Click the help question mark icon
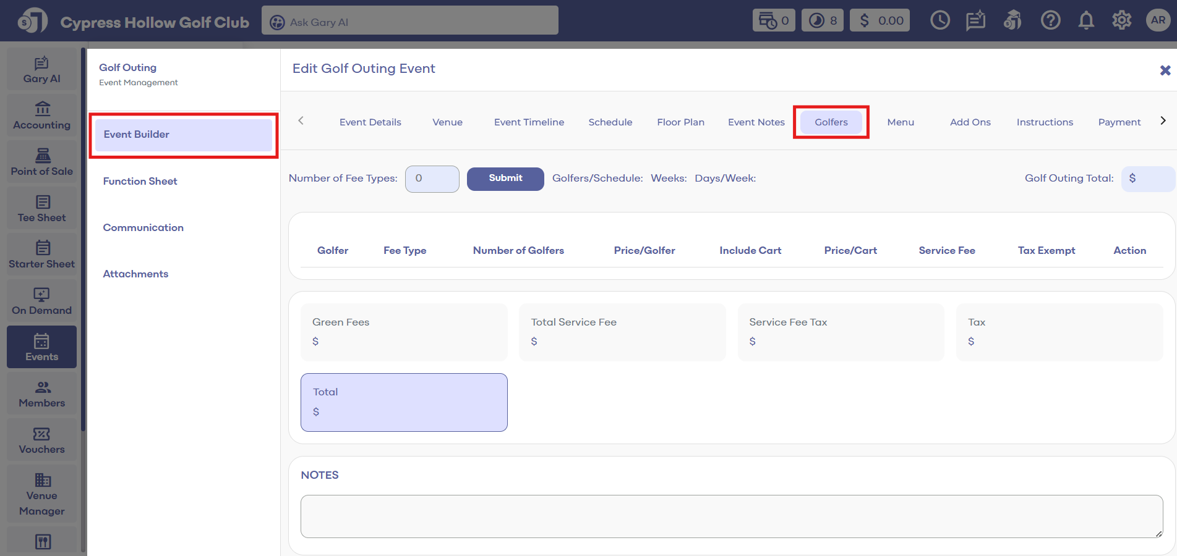The width and height of the screenshot is (1177, 556). point(1050,20)
